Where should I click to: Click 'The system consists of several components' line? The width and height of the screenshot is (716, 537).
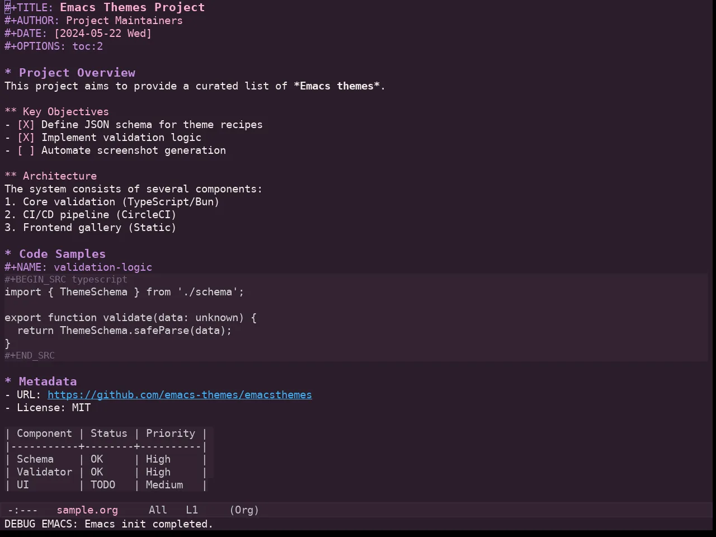click(x=134, y=189)
